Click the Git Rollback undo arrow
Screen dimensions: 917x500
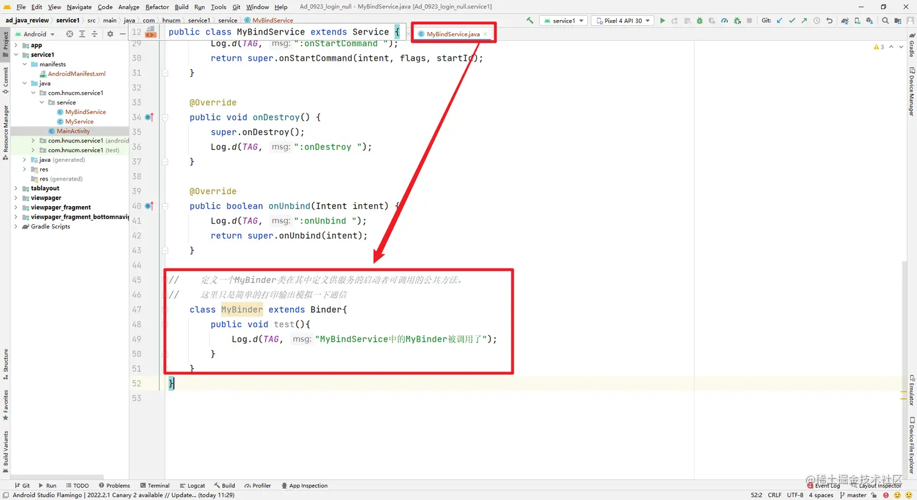[x=829, y=21]
